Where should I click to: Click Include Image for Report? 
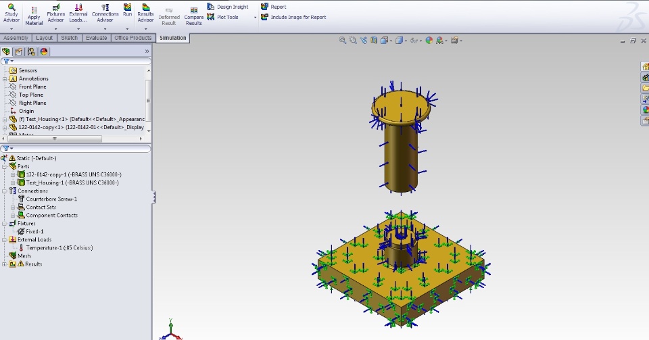click(293, 17)
